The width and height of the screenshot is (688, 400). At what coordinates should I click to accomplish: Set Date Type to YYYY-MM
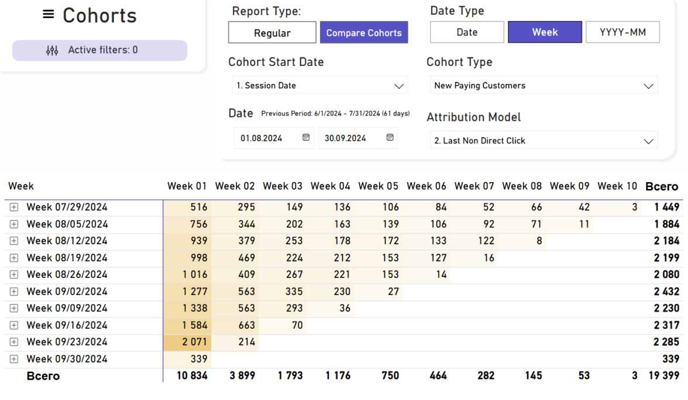622,33
